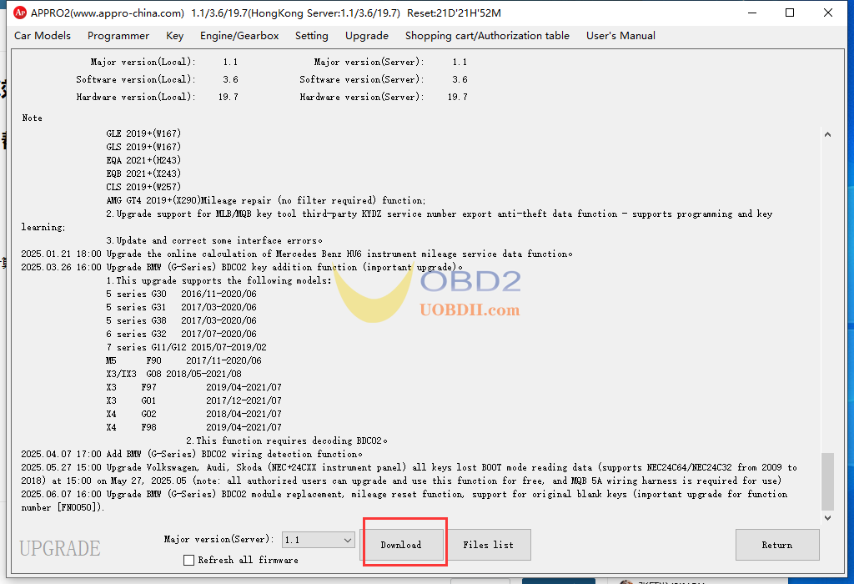The height and width of the screenshot is (584, 854).
Task: Click the notes scrollbar down arrow
Action: (827, 518)
